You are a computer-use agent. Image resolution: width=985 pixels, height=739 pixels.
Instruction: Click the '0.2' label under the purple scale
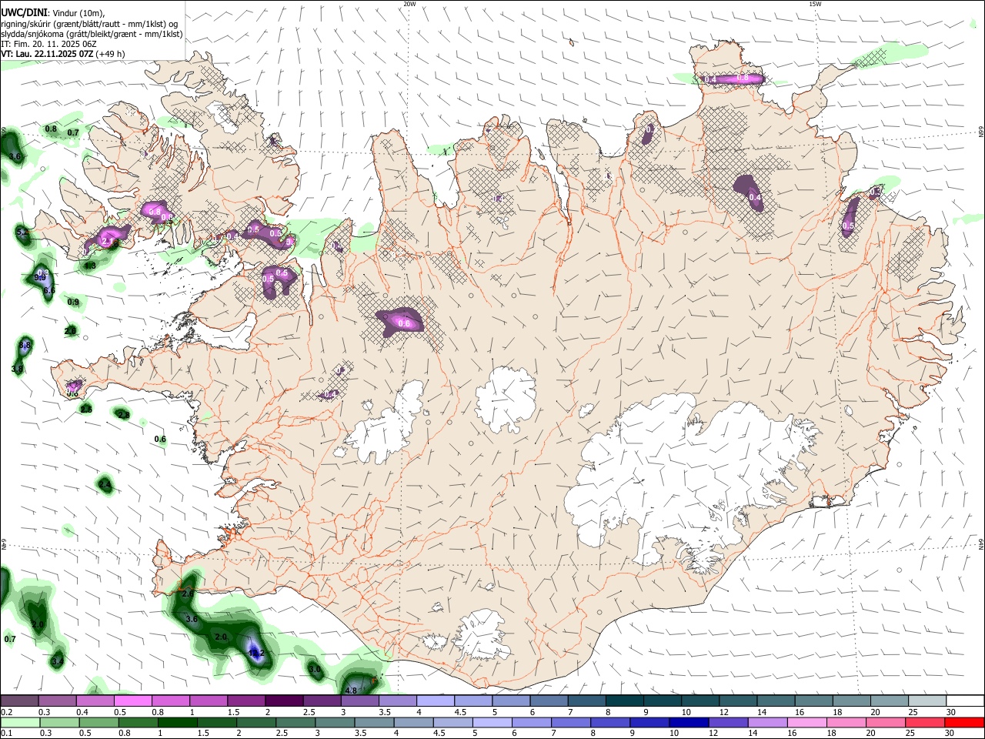tap(8, 712)
